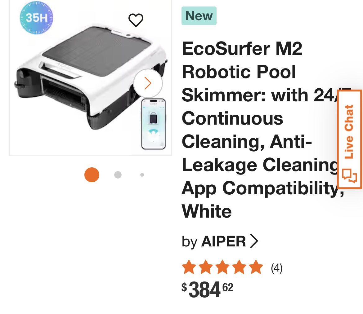Expand the chevron next to AIPER
The height and width of the screenshot is (314, 363).
coord(254,241)
